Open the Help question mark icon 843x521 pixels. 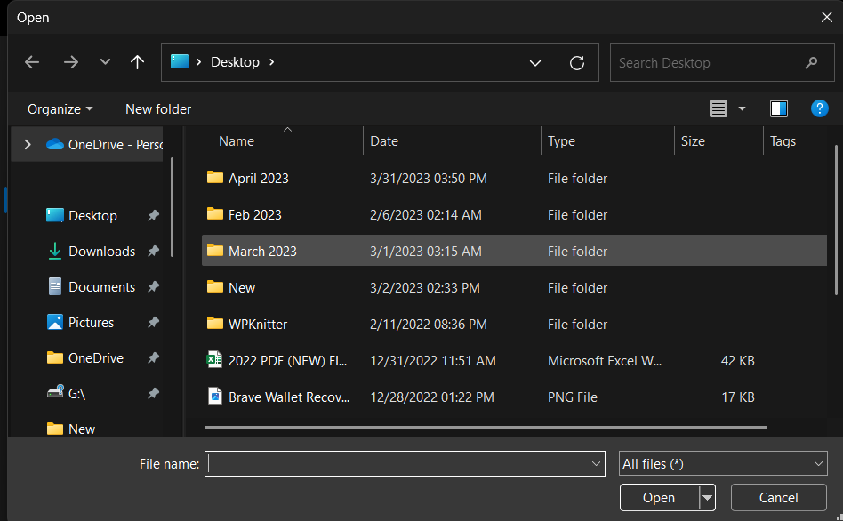820,108
